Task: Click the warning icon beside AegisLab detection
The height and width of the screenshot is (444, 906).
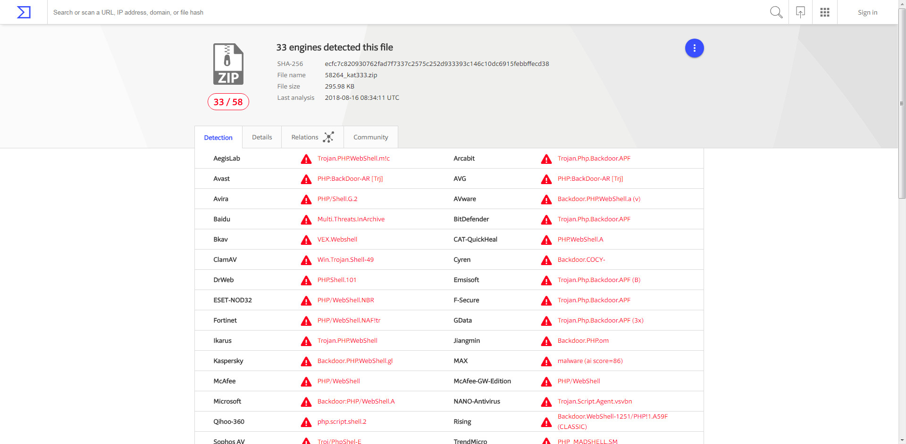Action: point(306,159)
